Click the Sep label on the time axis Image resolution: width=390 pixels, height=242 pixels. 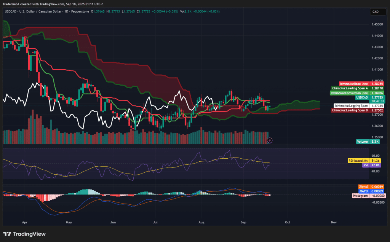(243, 222)
